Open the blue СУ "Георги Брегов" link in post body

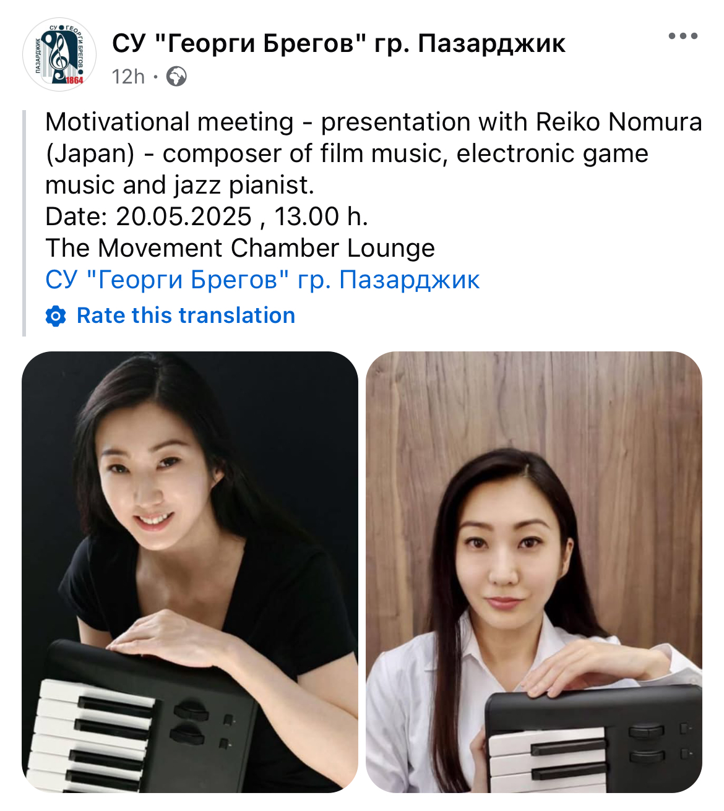tap(262, 280)
